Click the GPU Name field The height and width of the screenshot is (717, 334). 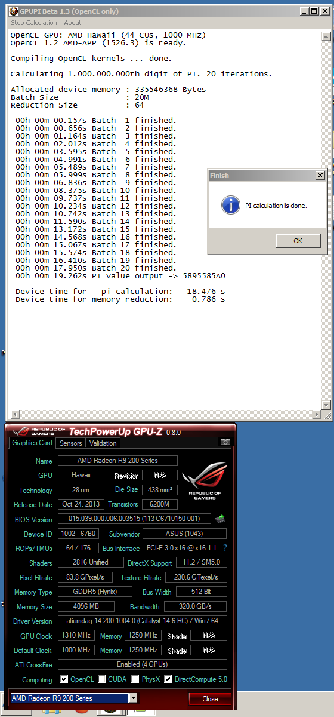(117, 461)
